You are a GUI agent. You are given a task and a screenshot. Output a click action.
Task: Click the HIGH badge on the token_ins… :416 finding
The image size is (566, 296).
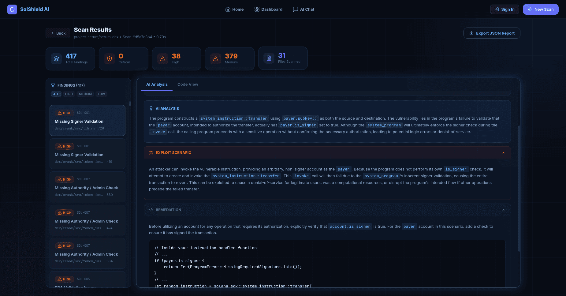(65, 146)
